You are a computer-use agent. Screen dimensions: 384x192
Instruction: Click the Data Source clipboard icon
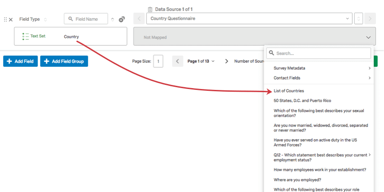click(150, 9)
